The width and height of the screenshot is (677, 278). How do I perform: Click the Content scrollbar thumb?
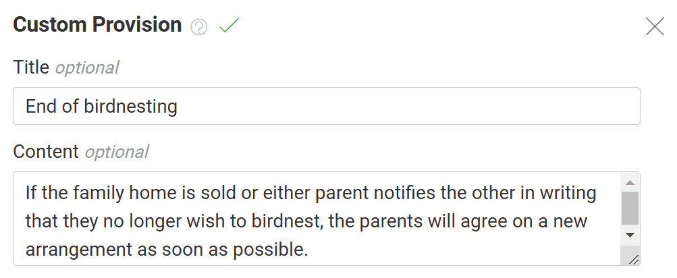tap(630, 208)
